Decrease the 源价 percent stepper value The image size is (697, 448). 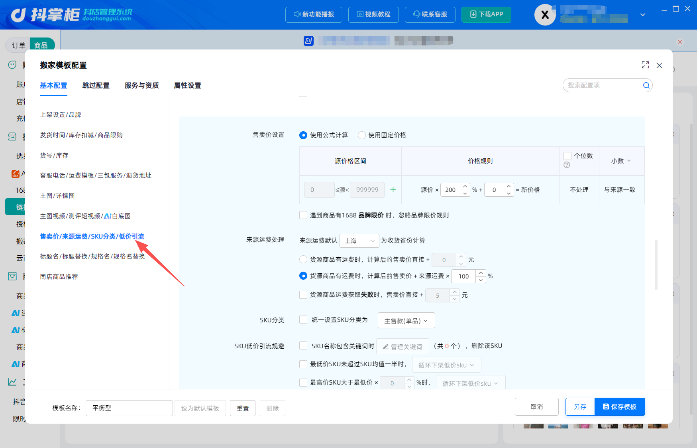(465, 193)
